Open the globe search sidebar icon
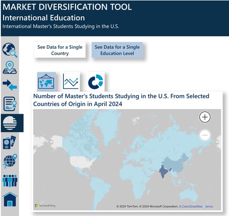Image resolution: width=229 pixels, height=216 pixels. coord(10,50)
